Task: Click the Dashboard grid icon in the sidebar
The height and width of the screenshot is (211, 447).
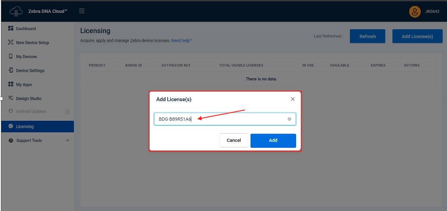Action: coord(11,28)
